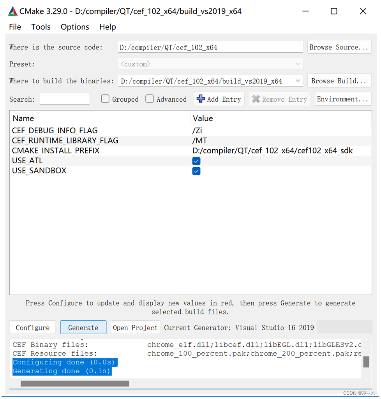Click the grey X icon on Remove Entry
The image size is (381, 399).
click(256, 99)
